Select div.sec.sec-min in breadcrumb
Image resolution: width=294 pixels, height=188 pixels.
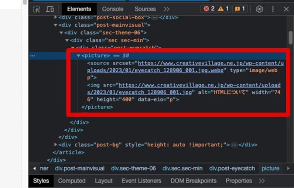[x=183, y=168]
